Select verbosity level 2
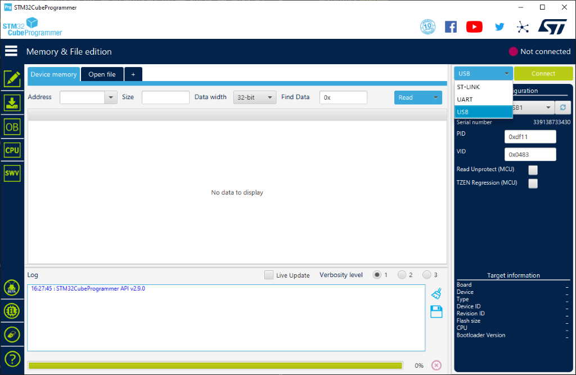The width and height of the screenshot is (576, 375). pos(402,275)
